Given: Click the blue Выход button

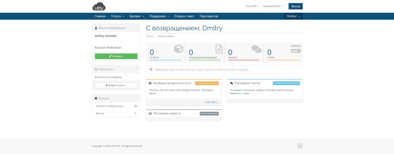Looking at the screenshot, I should [x=295, y=6].
